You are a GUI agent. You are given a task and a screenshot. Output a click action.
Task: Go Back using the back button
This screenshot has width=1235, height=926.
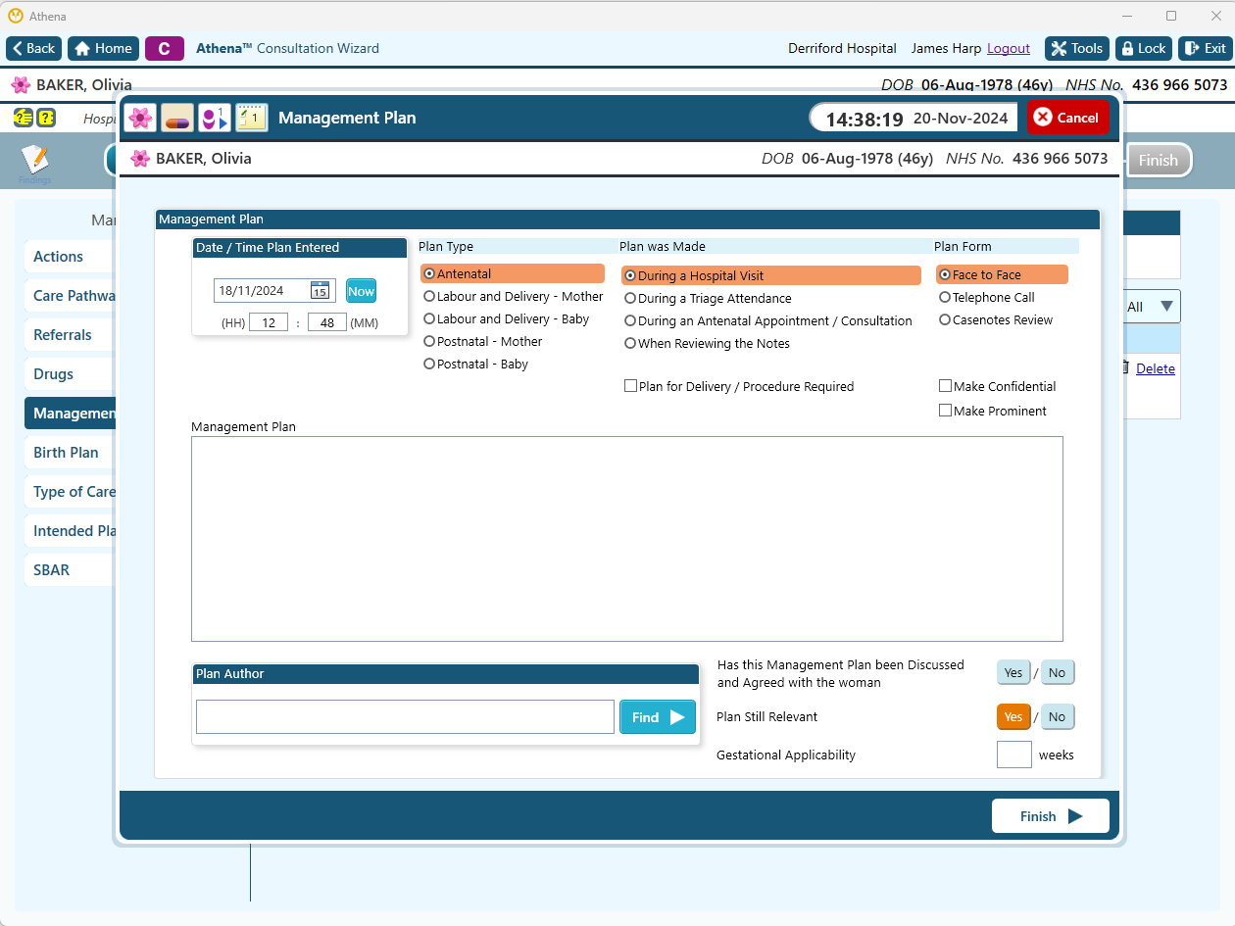tap(34, 48)
